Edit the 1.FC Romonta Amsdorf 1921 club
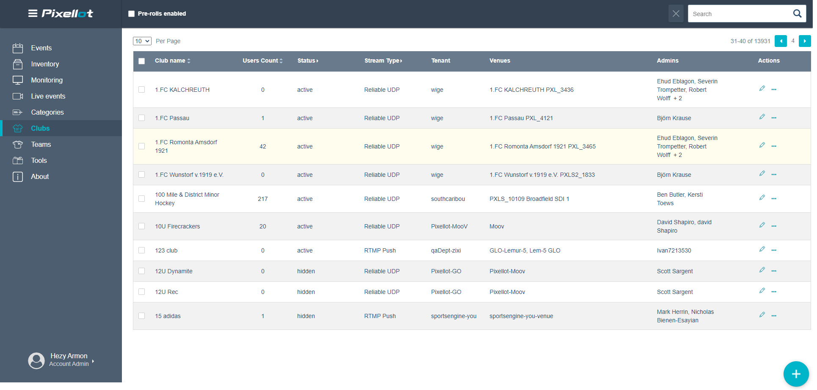This screenshot has height=390, width=817. [762, 145]
